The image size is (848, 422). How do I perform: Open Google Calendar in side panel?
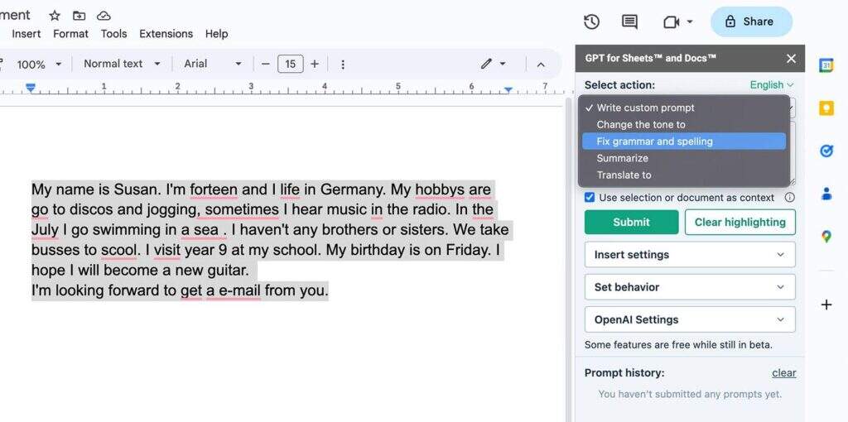click(x=826, y=65)
